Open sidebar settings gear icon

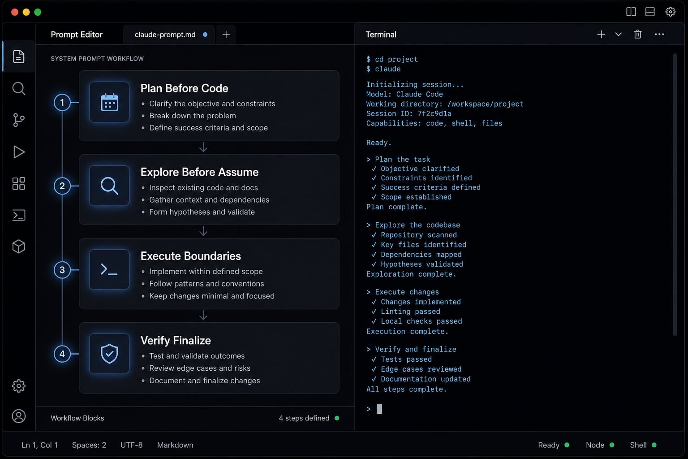coord(19,385)
